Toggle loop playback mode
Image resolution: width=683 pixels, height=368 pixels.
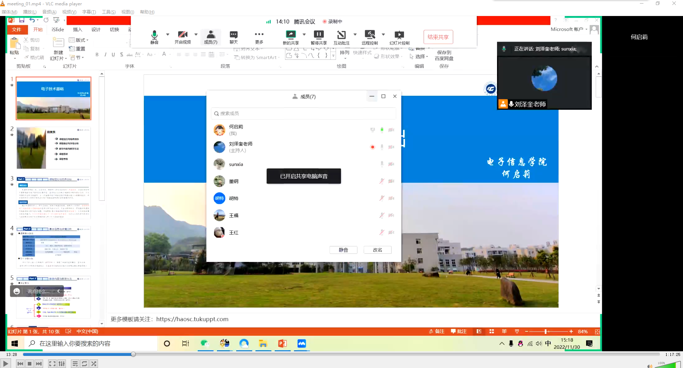[x=84, y=363]
